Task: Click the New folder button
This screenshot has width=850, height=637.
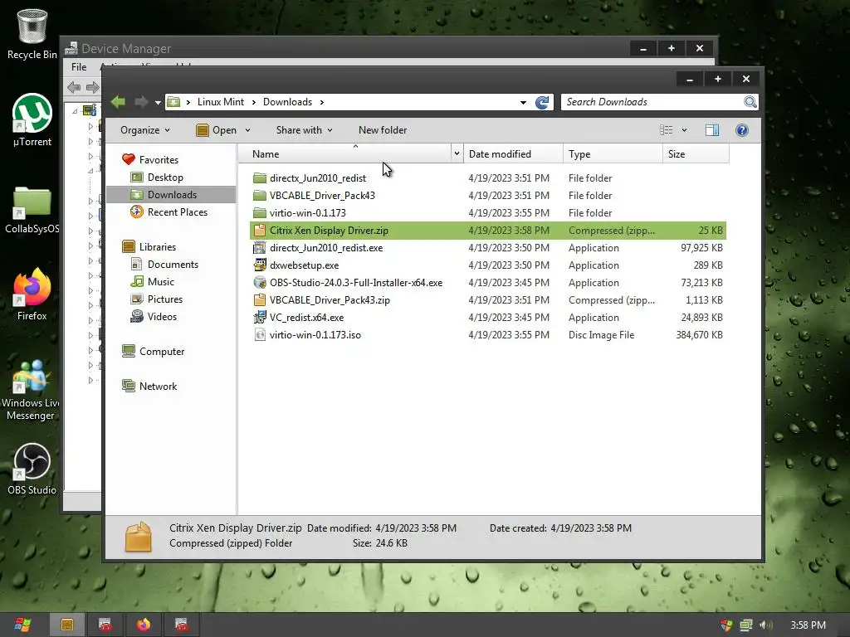Action: pos(383,130)
